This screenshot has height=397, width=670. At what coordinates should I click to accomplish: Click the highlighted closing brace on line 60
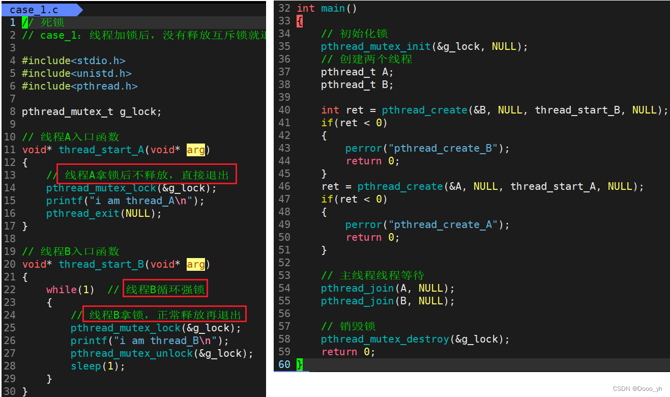tap(300, 364)
